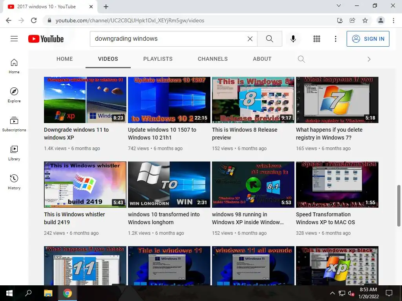Open the tab search dropdown chevron

[x=339, y=5]
